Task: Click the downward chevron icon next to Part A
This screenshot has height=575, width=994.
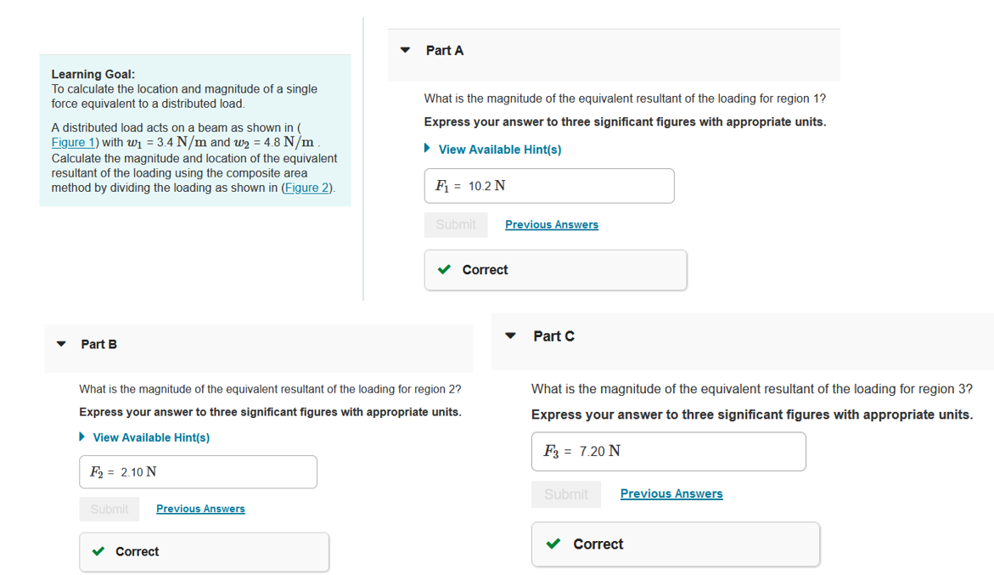Action: click(x=404, y=49)
